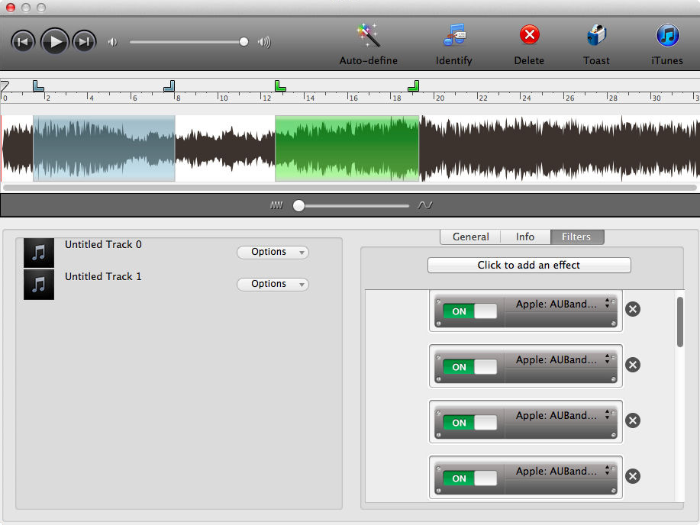Select the Untitled Track 0 music icon
Viewport: 700px width, 525px height.
(x=39, y=252)
